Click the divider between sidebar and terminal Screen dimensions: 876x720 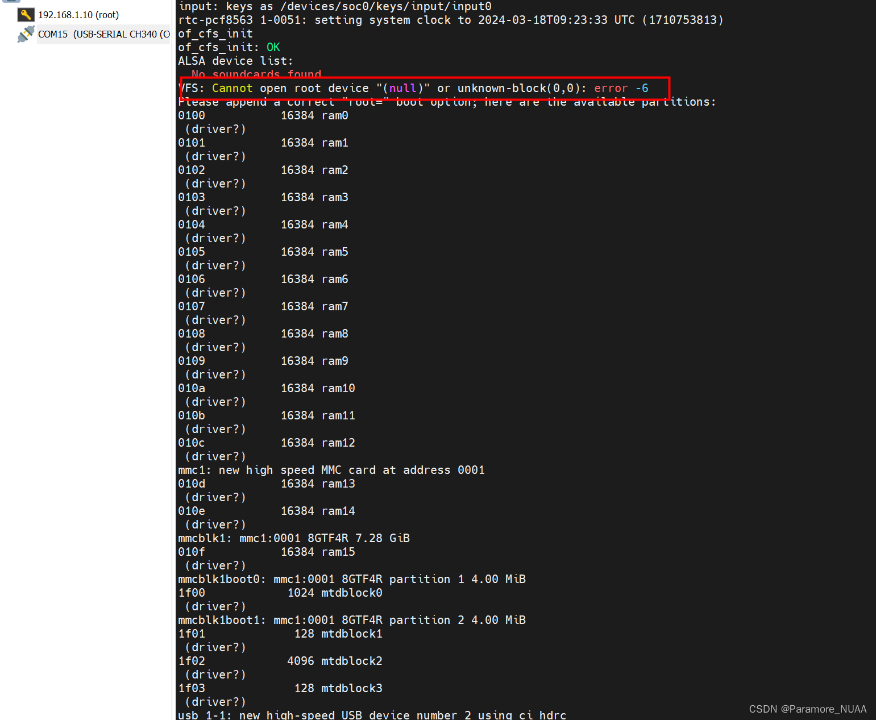(x=172, y=341)
